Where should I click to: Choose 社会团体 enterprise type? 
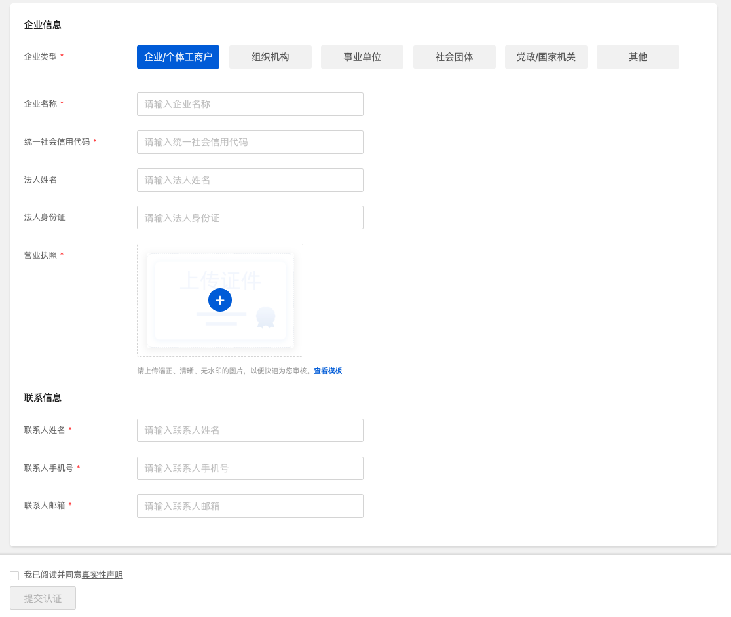point(454,57)
